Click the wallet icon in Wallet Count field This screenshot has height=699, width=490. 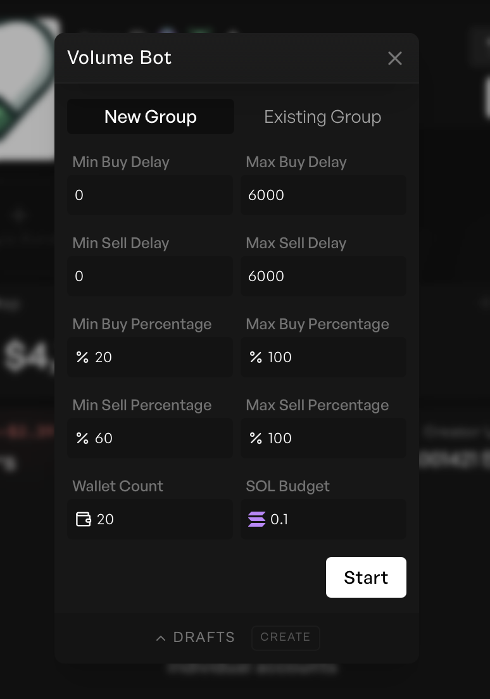click(83, 519)
